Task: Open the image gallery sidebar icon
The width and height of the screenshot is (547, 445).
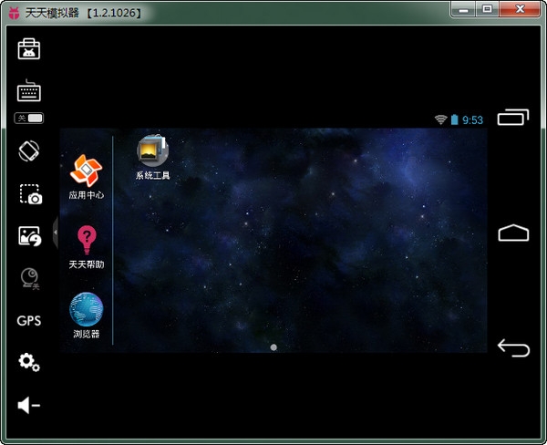Action: (29, 236)
